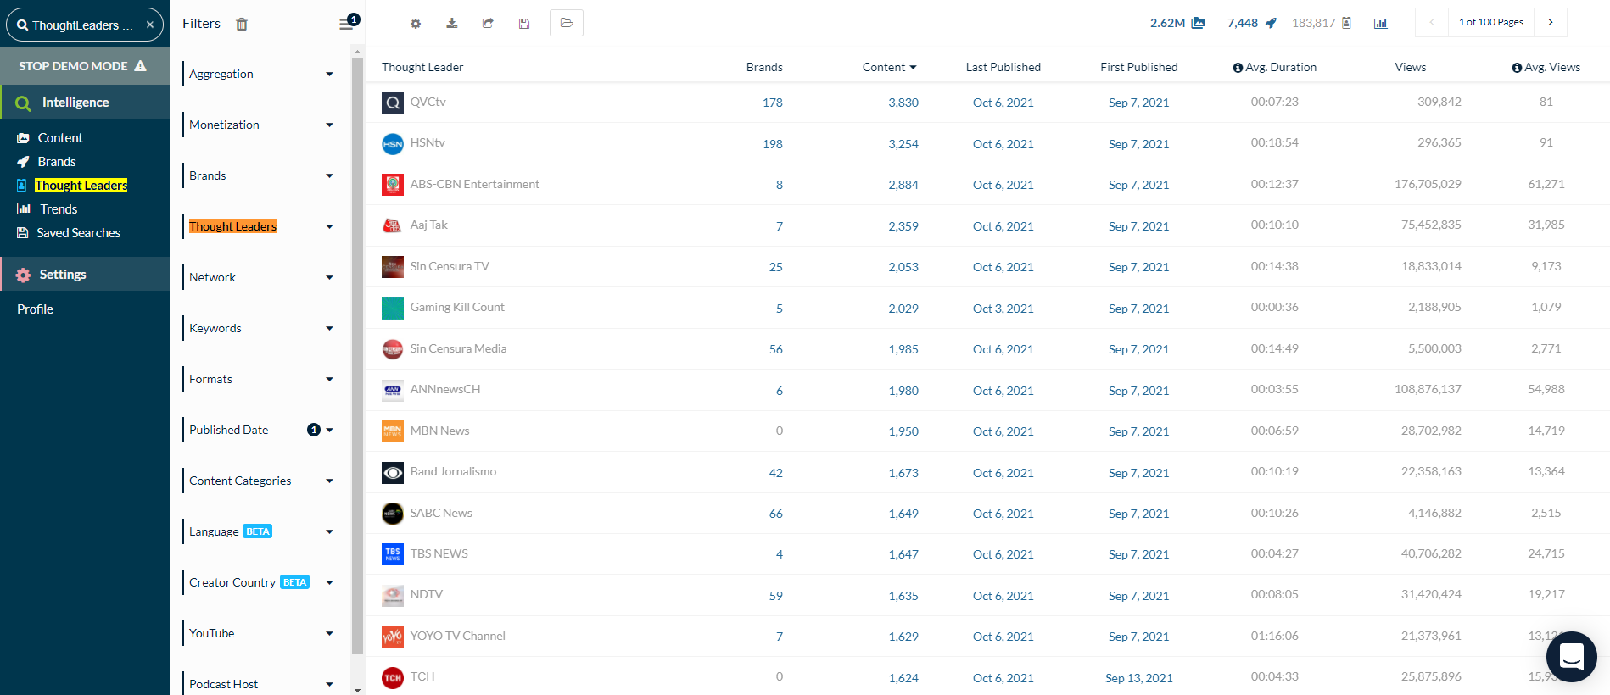Screen dimensions: 1610x695
Task: Open Brands count 178 for QVCtv
Action: (x=773, y=103)
